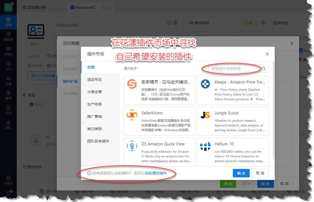Open 云盘 in the left sidebar
This screenshot has width=314, height=202.
coord(8,81)
